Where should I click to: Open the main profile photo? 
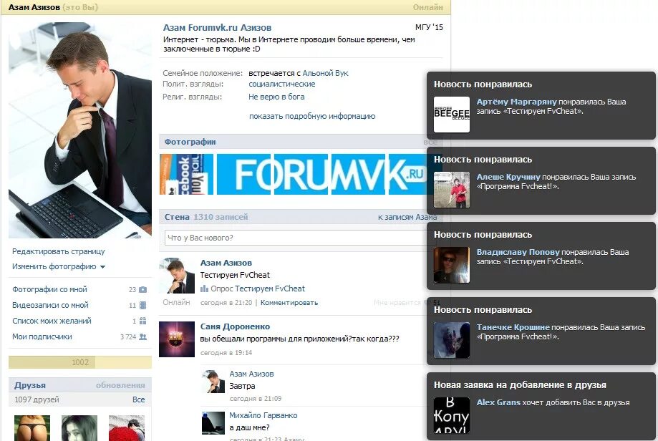point(80,130)
